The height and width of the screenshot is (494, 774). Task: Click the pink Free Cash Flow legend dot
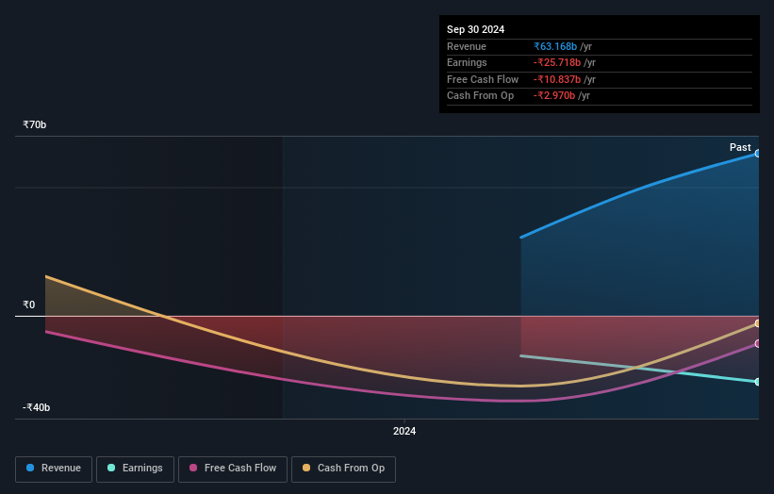[193, 468]
